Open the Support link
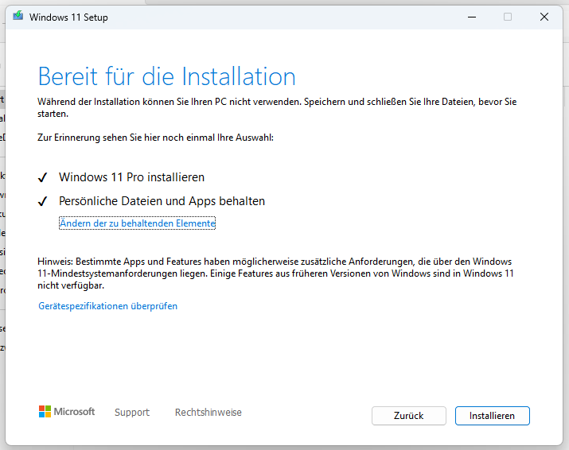This screenshot has height=450, width=569. 132,413
